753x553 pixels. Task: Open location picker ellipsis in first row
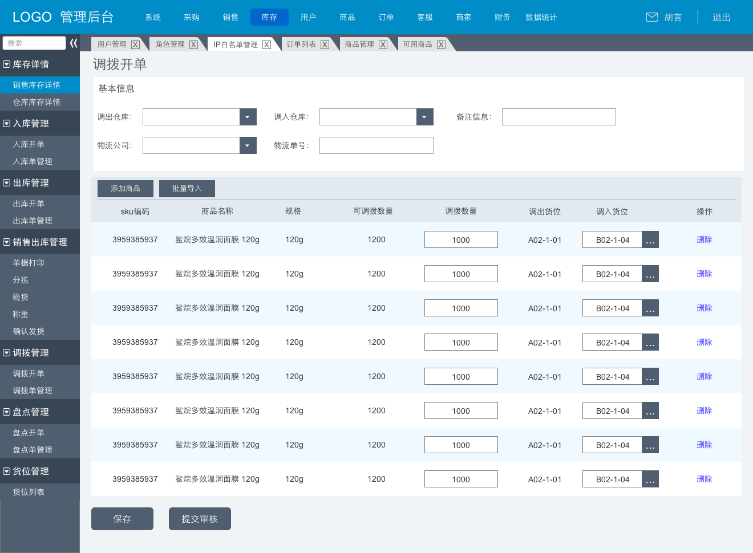coord(650,239)
